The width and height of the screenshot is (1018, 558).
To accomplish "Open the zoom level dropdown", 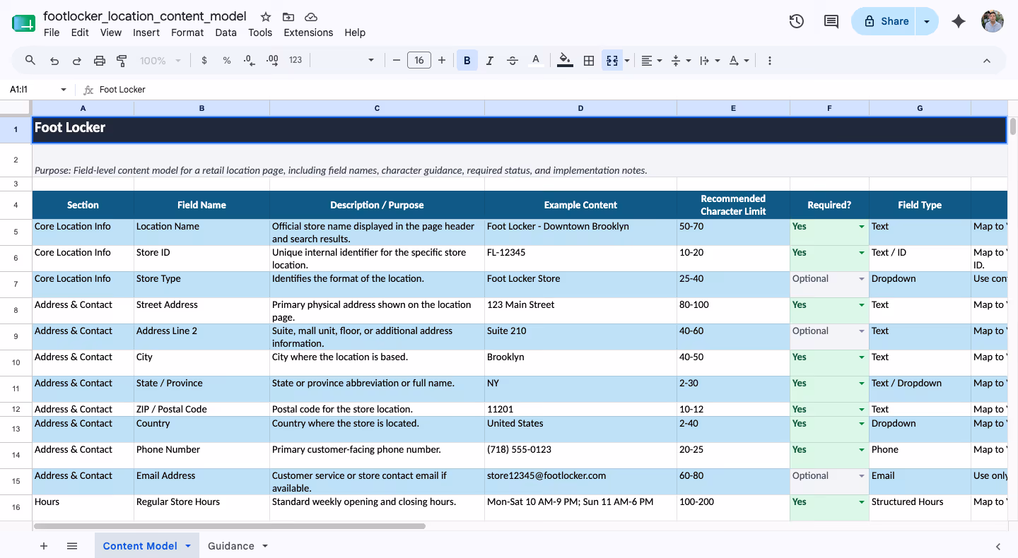I will point(160,61).
